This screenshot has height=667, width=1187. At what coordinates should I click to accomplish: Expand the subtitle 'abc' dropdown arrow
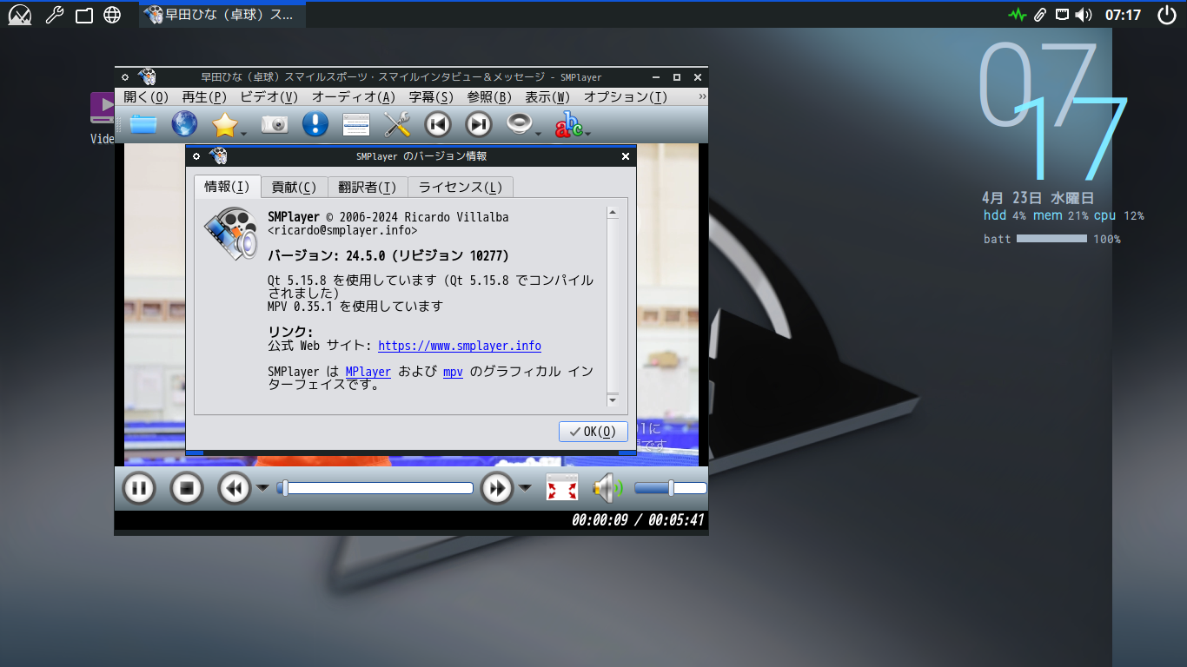(x=588, y=133)
